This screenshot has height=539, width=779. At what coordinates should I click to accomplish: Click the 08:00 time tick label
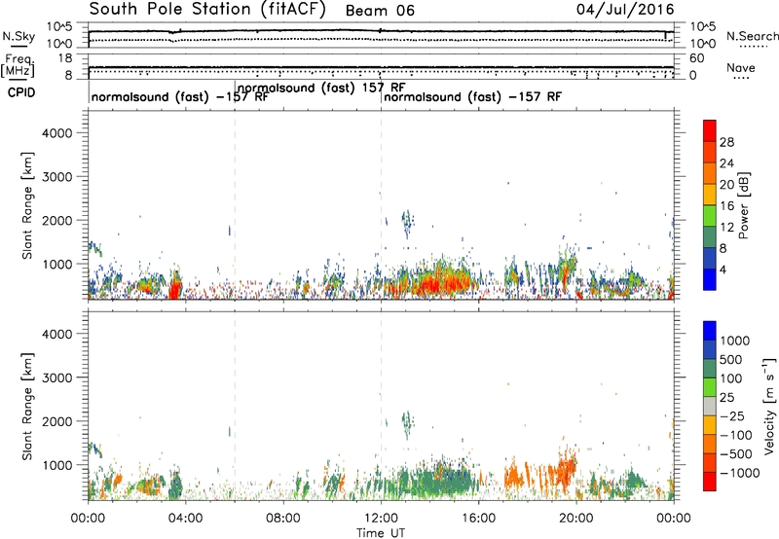[x=283, y=518]
